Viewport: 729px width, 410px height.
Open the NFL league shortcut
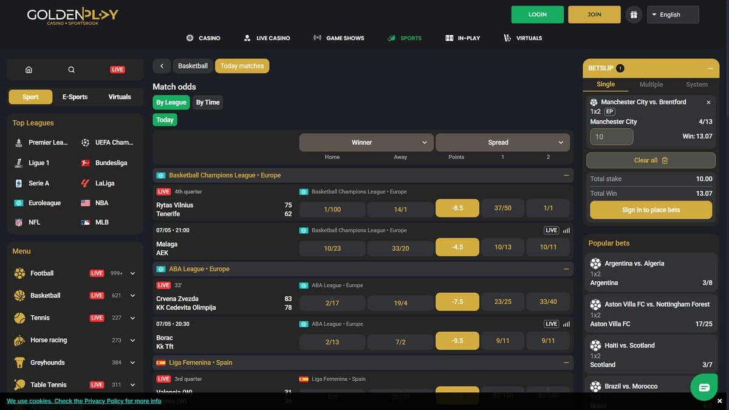click(27, 222)
